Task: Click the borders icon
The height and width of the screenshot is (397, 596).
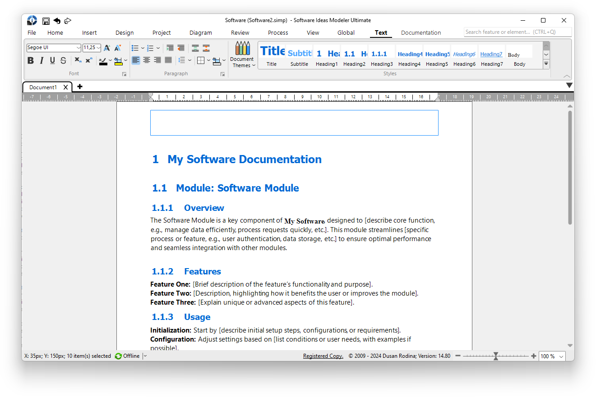Action: point(201,60)
